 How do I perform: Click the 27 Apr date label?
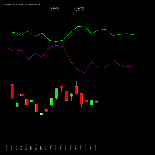click(6, 148)
